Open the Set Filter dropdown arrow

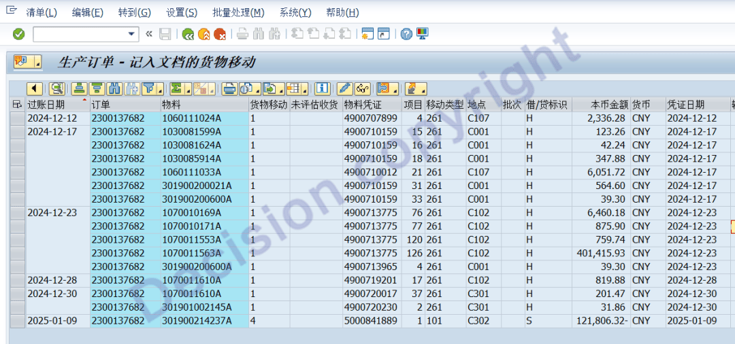[161, 89]
